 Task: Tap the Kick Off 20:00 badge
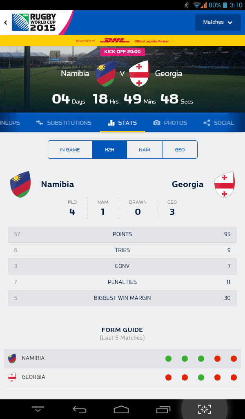(122, 52)
